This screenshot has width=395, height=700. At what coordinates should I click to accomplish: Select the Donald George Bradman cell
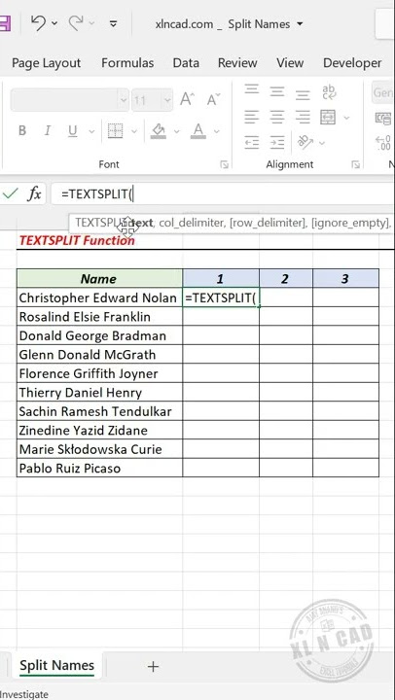point(99,335)
